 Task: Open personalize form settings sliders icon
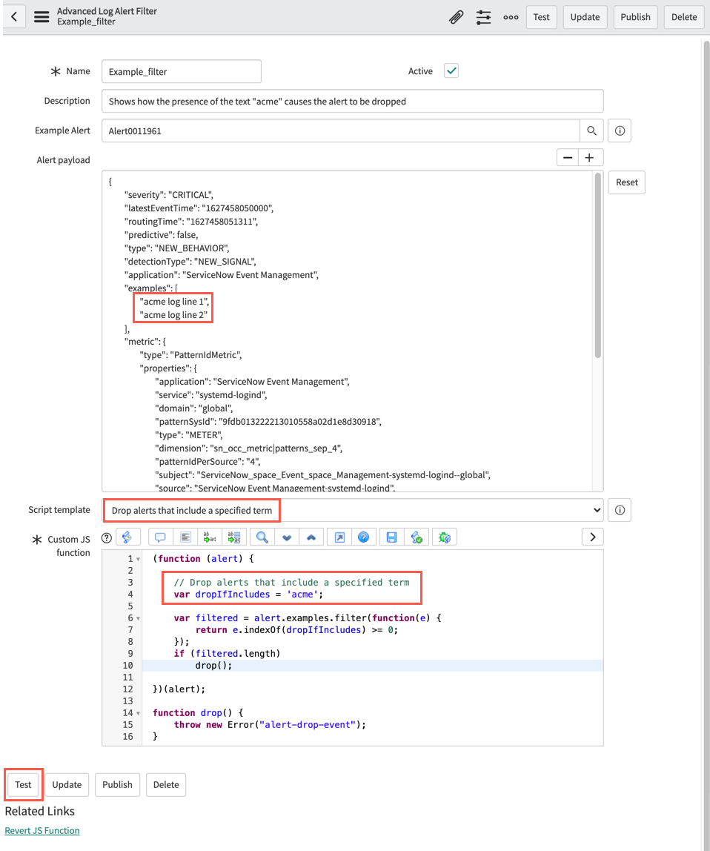pyautogui.click(x=484, y=17)
